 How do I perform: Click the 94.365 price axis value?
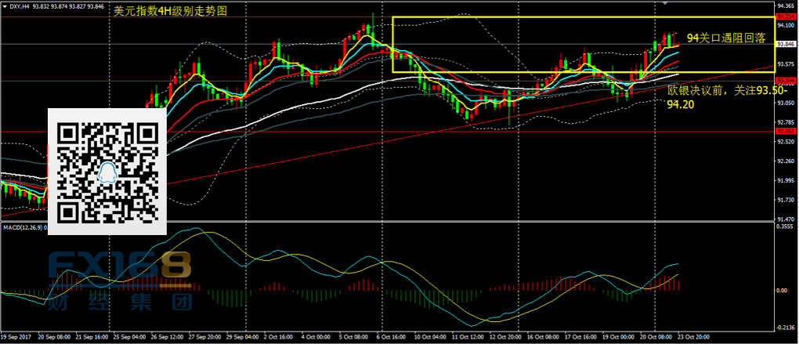click(x=785, y=5)
